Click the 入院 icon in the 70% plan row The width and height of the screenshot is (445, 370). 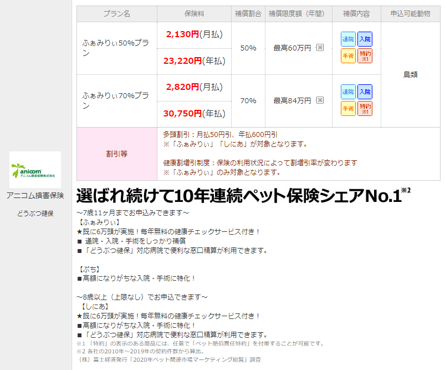(365, 92)
